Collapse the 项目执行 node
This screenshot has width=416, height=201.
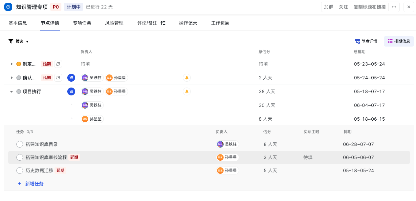11,91
